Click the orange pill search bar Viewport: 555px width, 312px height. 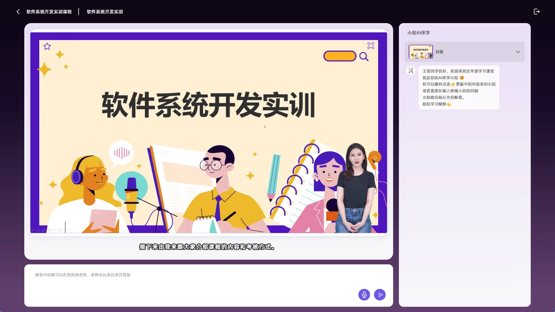tap(340, 56)
